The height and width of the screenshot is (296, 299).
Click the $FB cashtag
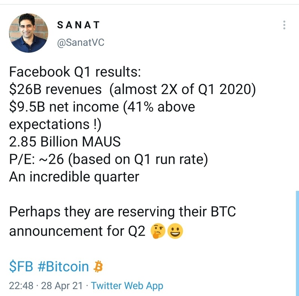click(21, 267)
